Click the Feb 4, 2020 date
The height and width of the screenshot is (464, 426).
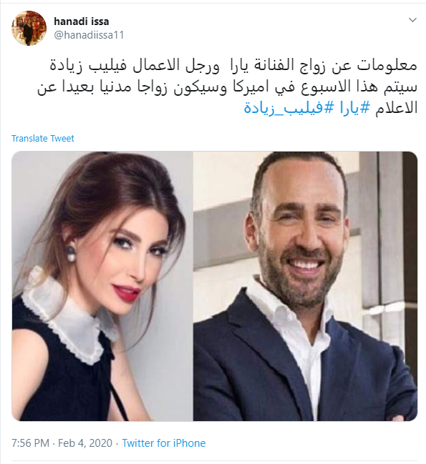pos(85,443)
